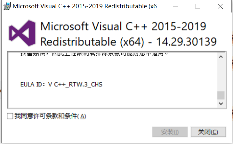
Task: Click the installer icon in the title bar
Action: click(x=7, y=6)
